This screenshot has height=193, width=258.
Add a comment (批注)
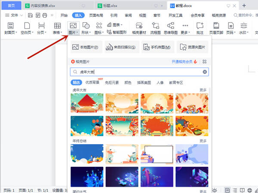pyautogui.click(x=200, y=28)
